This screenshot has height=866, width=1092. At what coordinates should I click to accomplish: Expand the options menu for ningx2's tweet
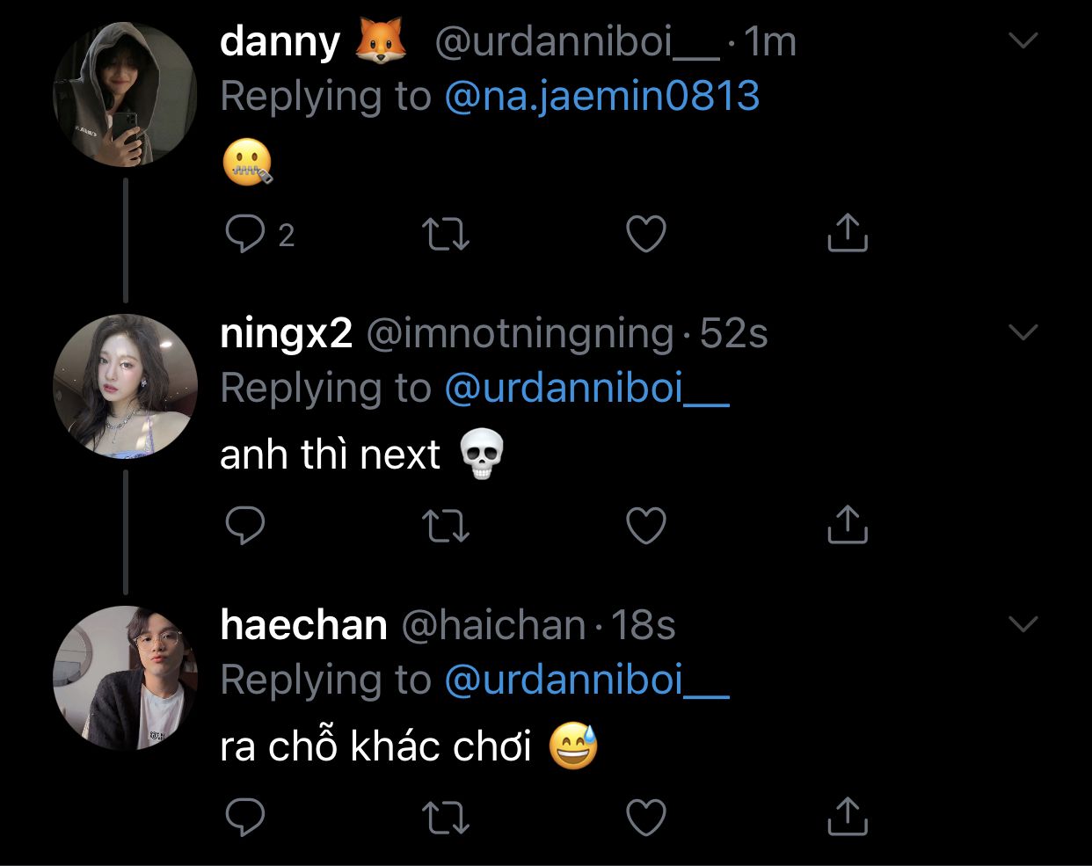point(1023,332)
